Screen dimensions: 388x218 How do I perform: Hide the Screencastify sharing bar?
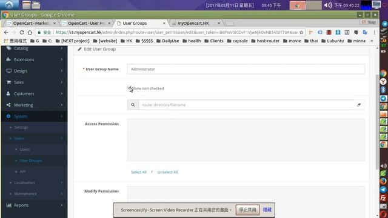[267, 210]
